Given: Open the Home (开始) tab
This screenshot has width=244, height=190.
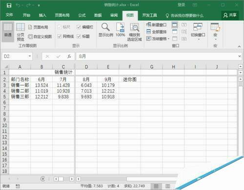Looking at the screenshot, I should [x=26, y=15].
